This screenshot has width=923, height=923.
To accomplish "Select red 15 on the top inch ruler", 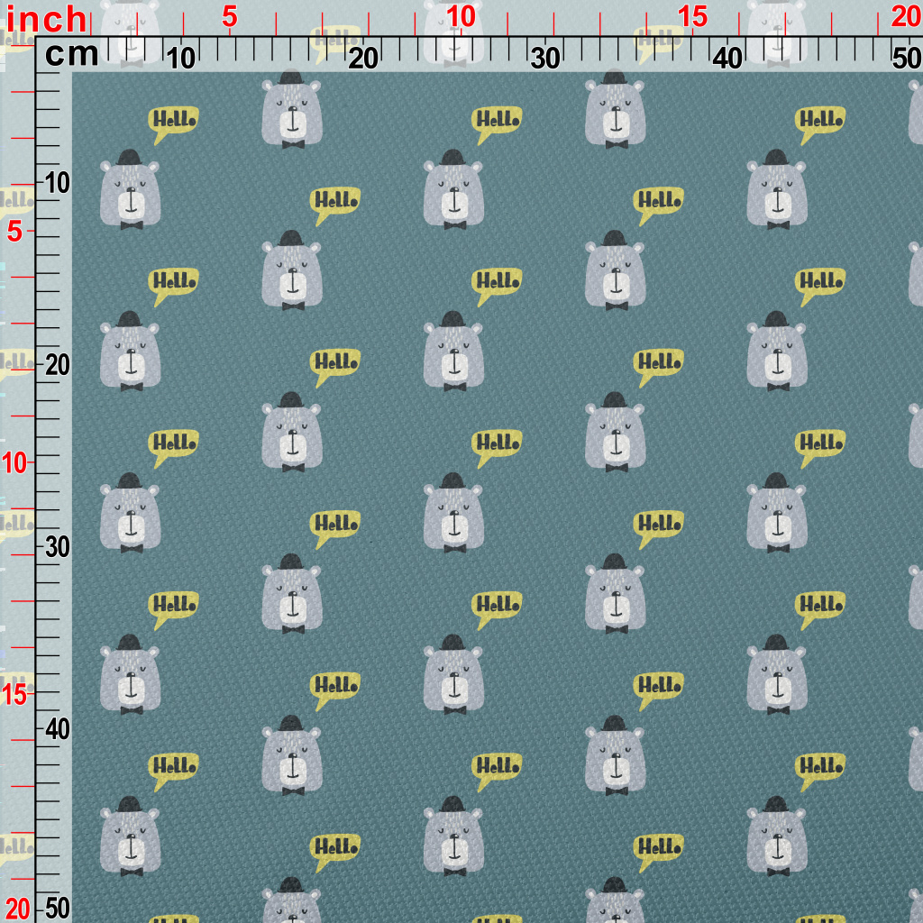I will pos(692,17).
